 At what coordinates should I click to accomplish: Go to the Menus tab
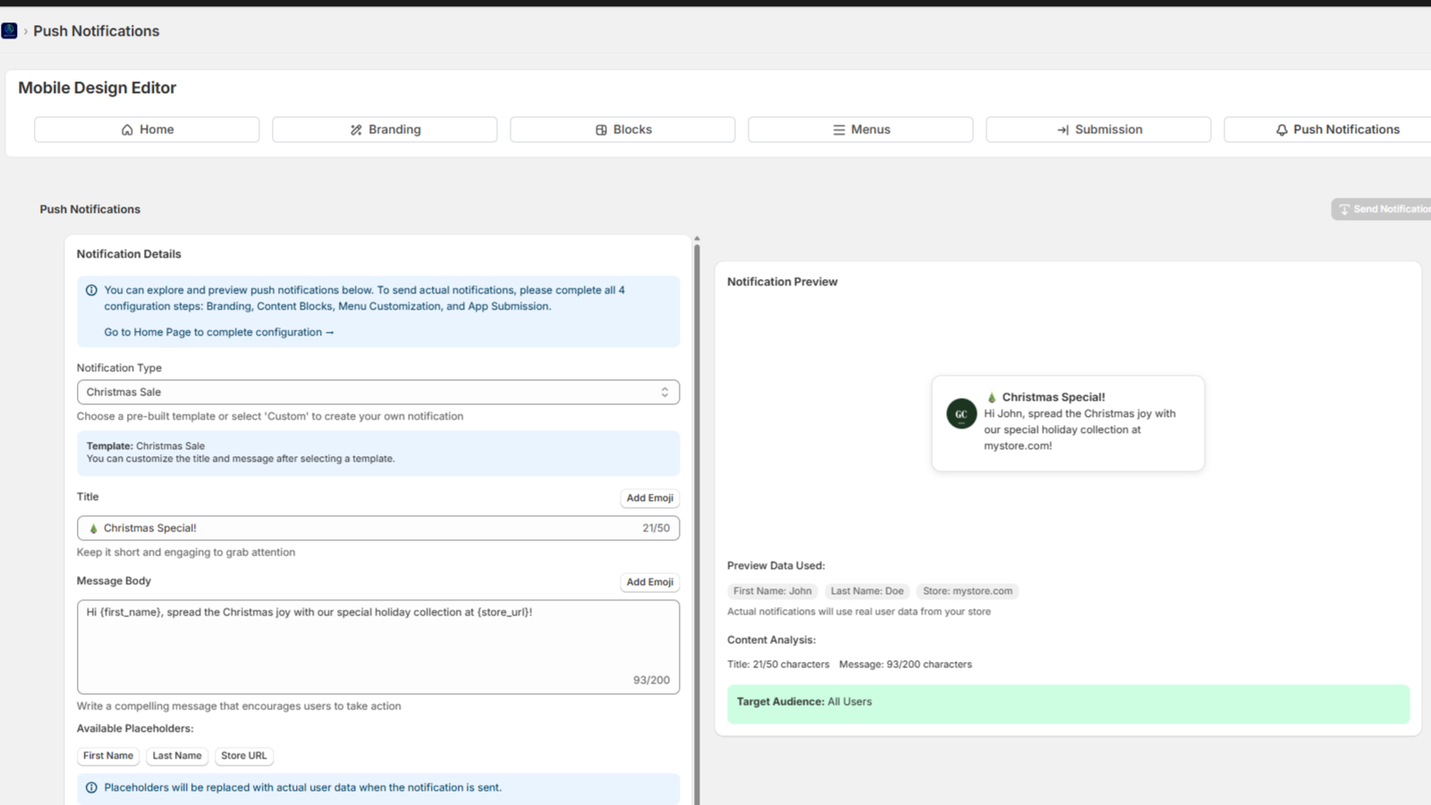[860, 130]
